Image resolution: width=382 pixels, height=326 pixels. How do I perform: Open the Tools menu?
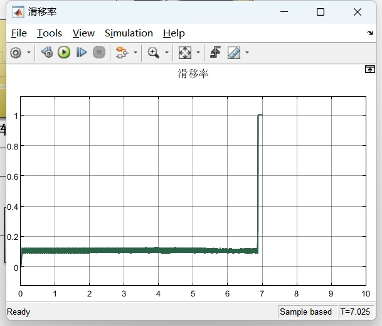click(50, 33)
